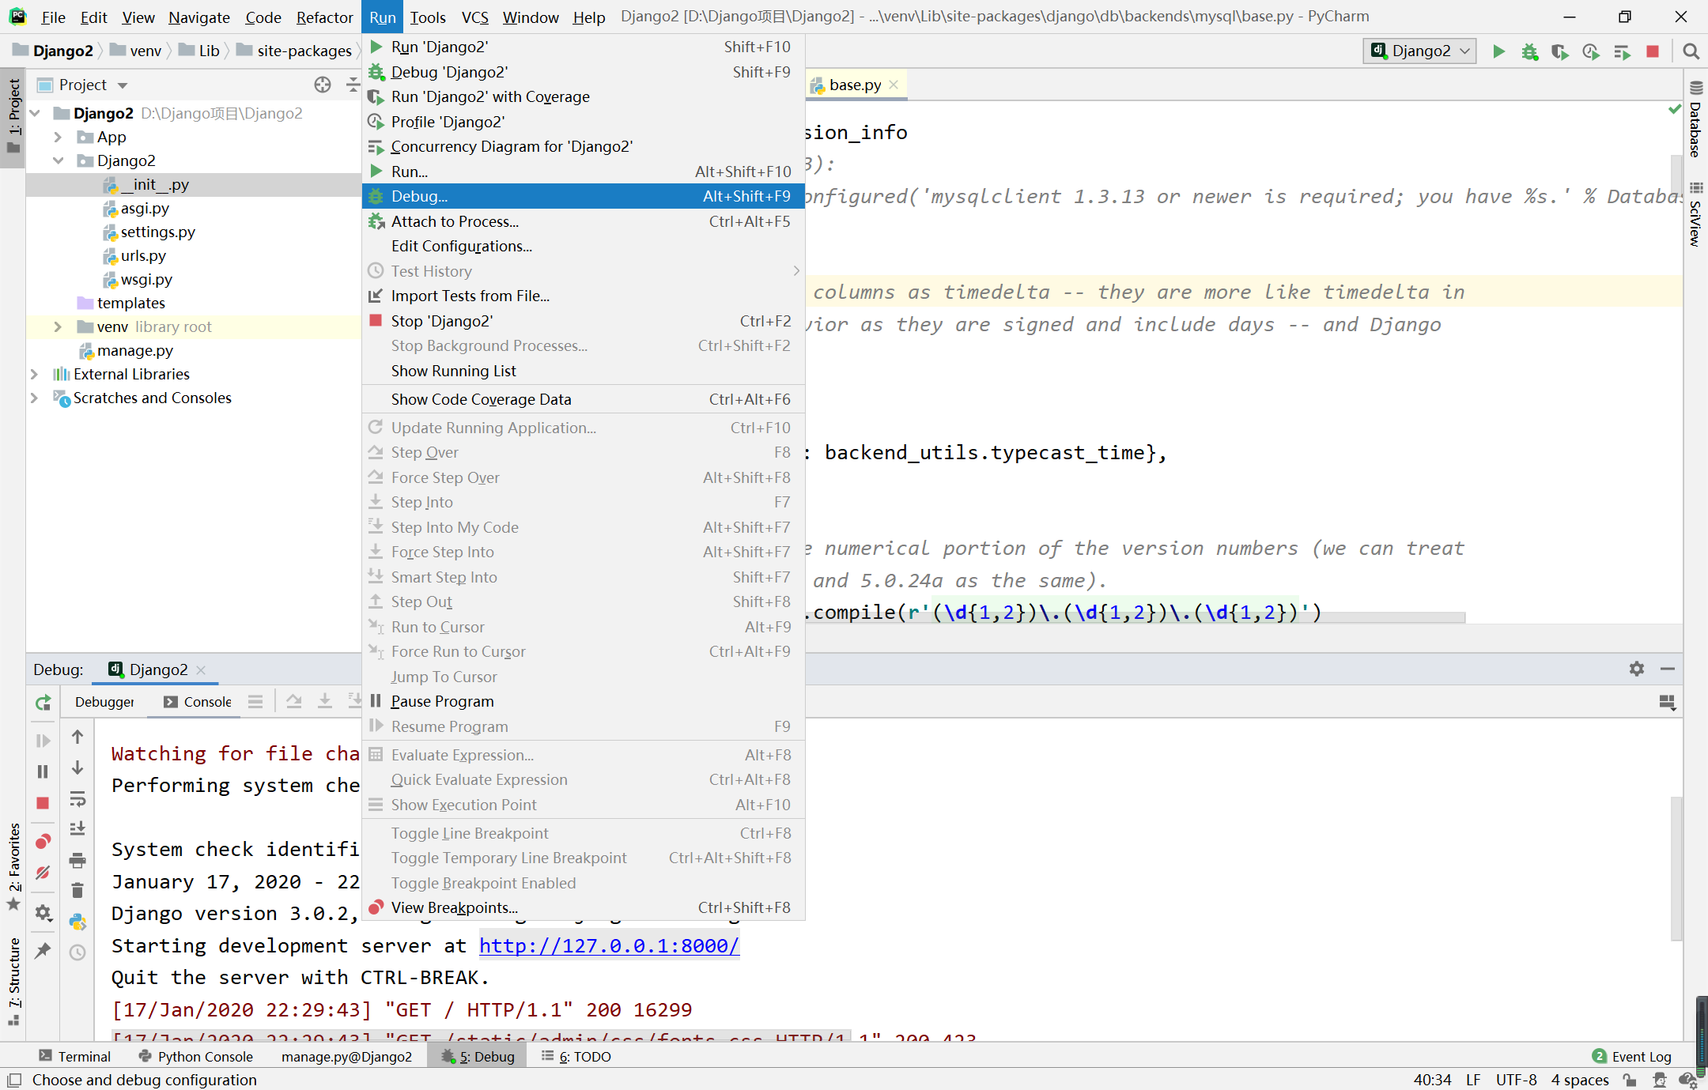Open the Terminal tool window
Image resolution: width=1708 pixels, height=1090 pixels.
[x=75, y=1056]
